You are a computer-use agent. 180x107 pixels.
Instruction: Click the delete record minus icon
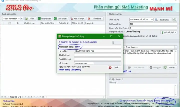34,97
